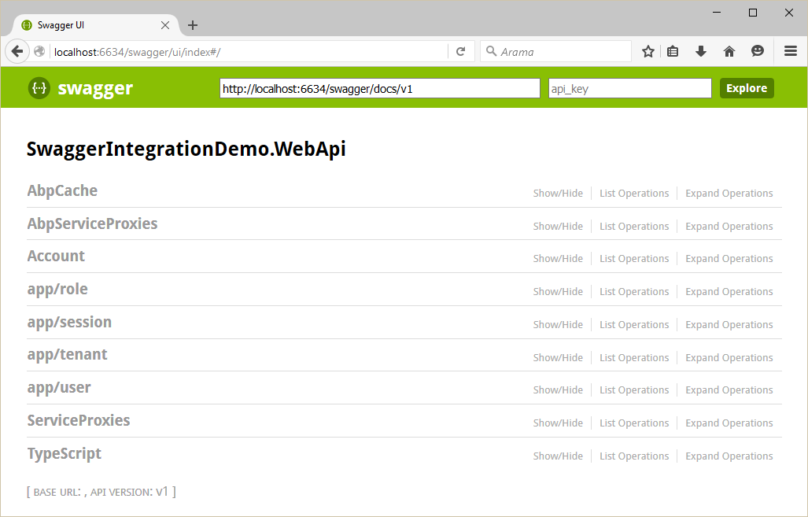Image resolution: width=808 pixels, height=517 pixels.
Task: Bookmark this page with the star icon
Action: [648, 52]
